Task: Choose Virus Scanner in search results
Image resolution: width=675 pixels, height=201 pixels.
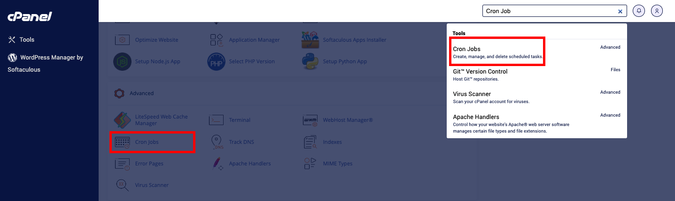Action: [537, 97]
